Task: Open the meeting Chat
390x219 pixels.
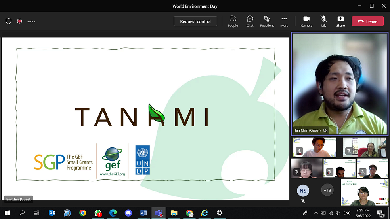Action: [250, 21]
